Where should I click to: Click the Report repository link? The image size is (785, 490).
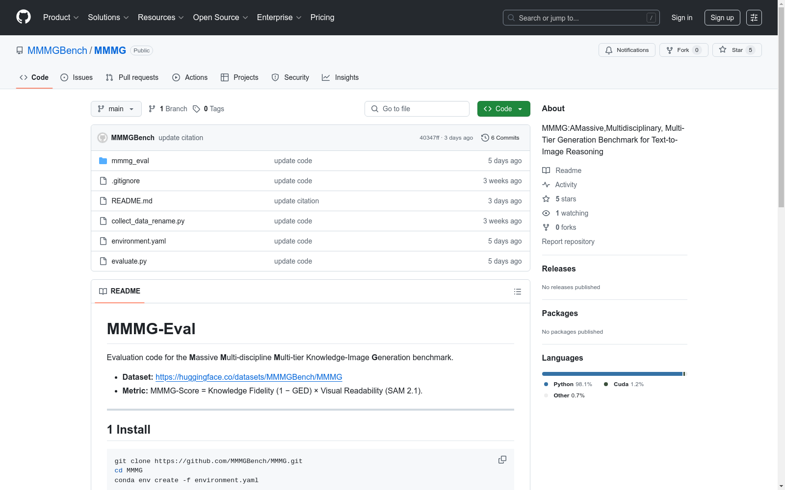[568, 242]
